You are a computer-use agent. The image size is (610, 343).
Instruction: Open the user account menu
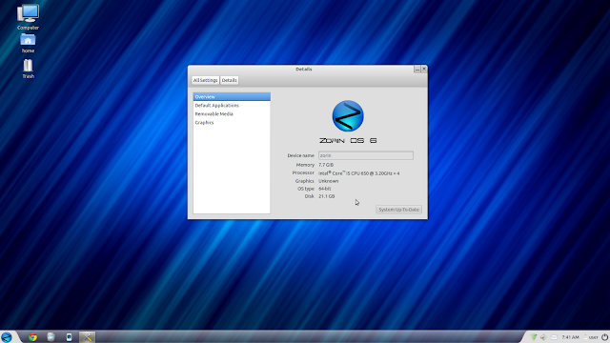point(591,337)
